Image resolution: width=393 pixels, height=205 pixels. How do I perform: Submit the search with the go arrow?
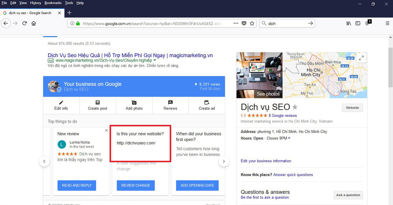(310, 23)
